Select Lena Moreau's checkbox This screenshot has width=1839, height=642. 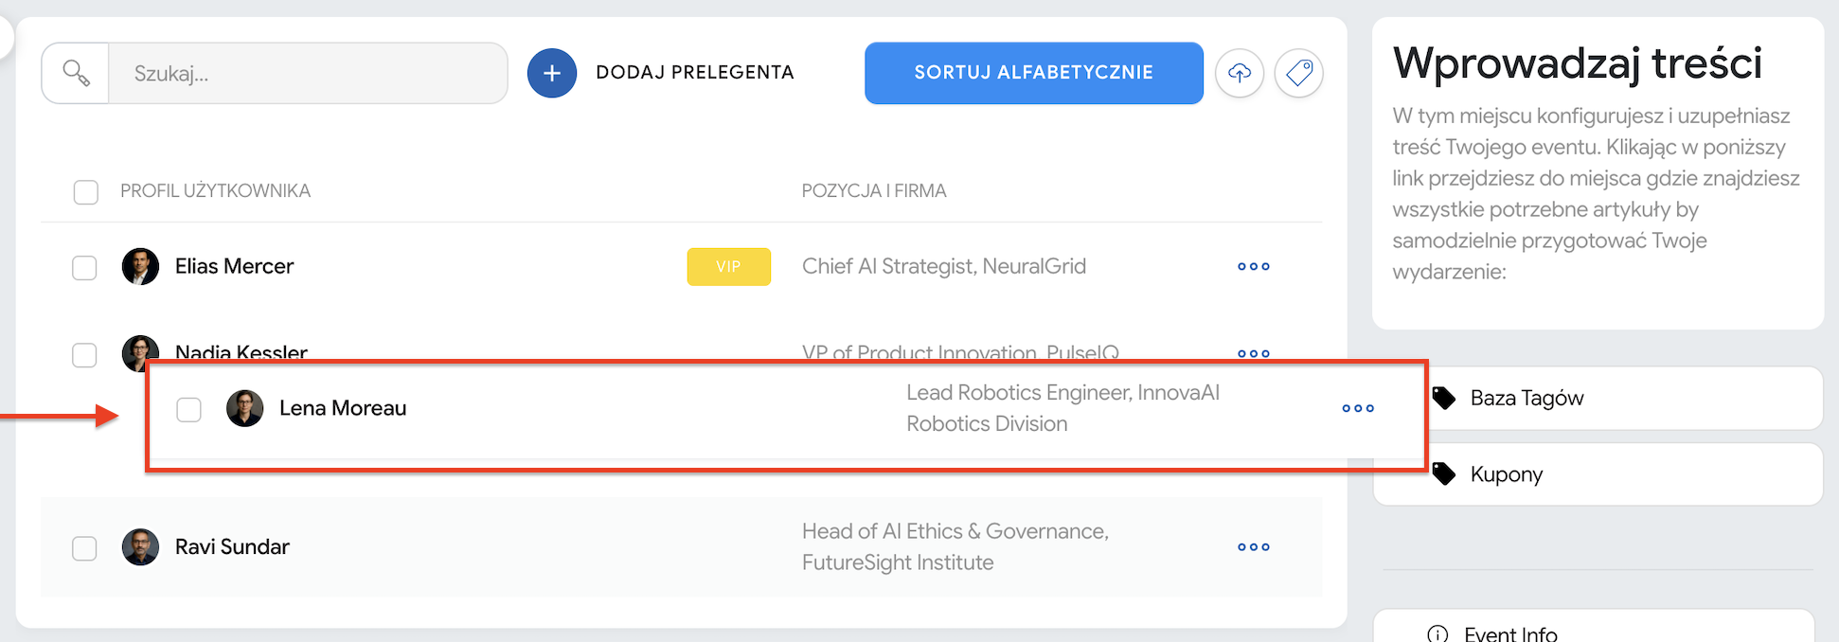coord(189,409)
